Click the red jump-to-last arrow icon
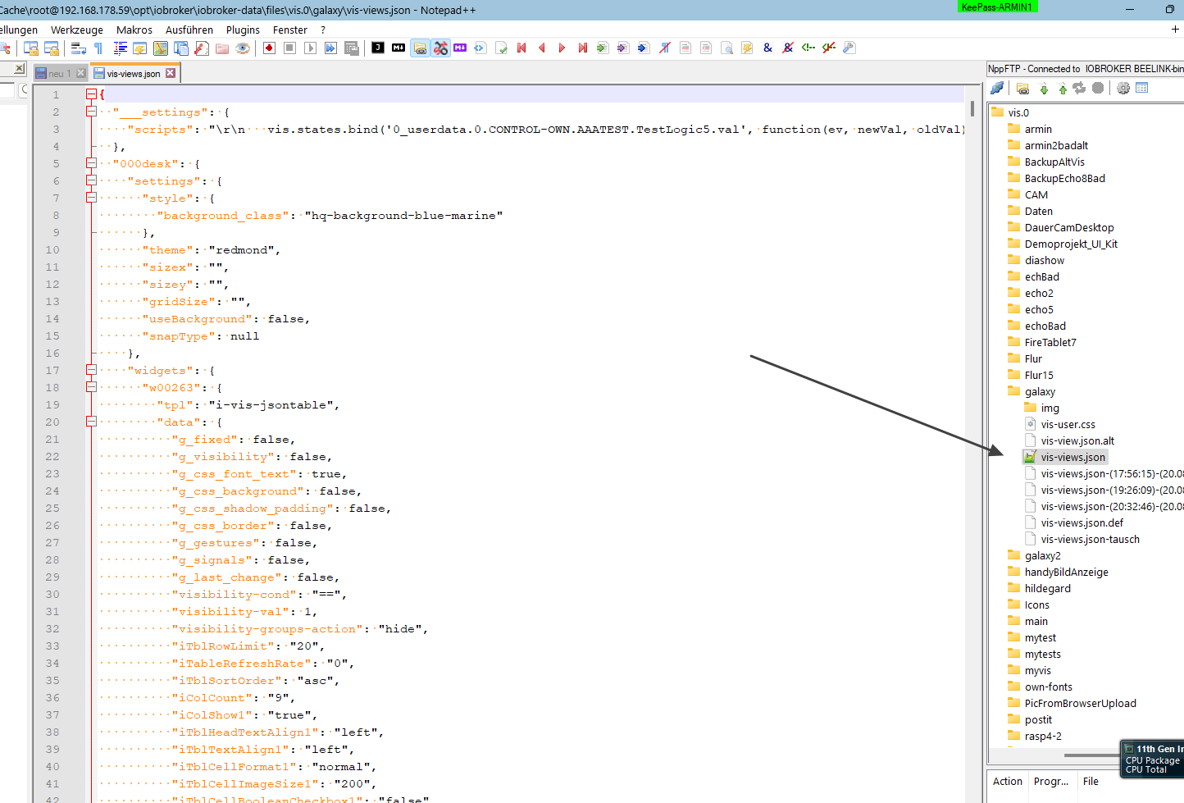The height and width of the screenshot is (803, 1184). (582, 48)
